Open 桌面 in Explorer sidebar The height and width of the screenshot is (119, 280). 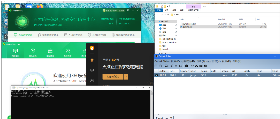click(164, 25)
